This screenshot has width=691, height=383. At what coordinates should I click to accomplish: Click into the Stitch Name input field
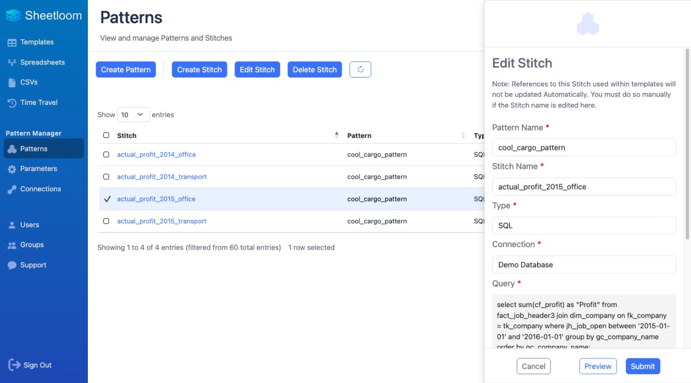583,187
